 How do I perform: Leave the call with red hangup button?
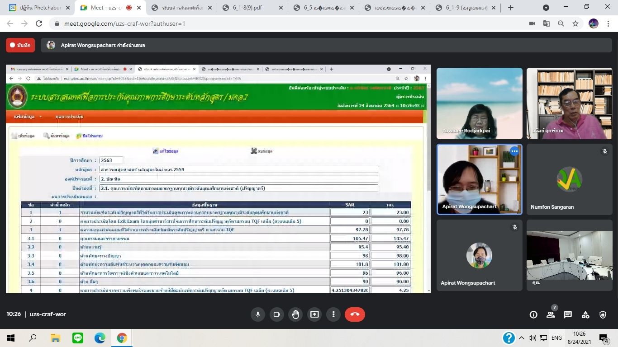click(x=355, y=314)
